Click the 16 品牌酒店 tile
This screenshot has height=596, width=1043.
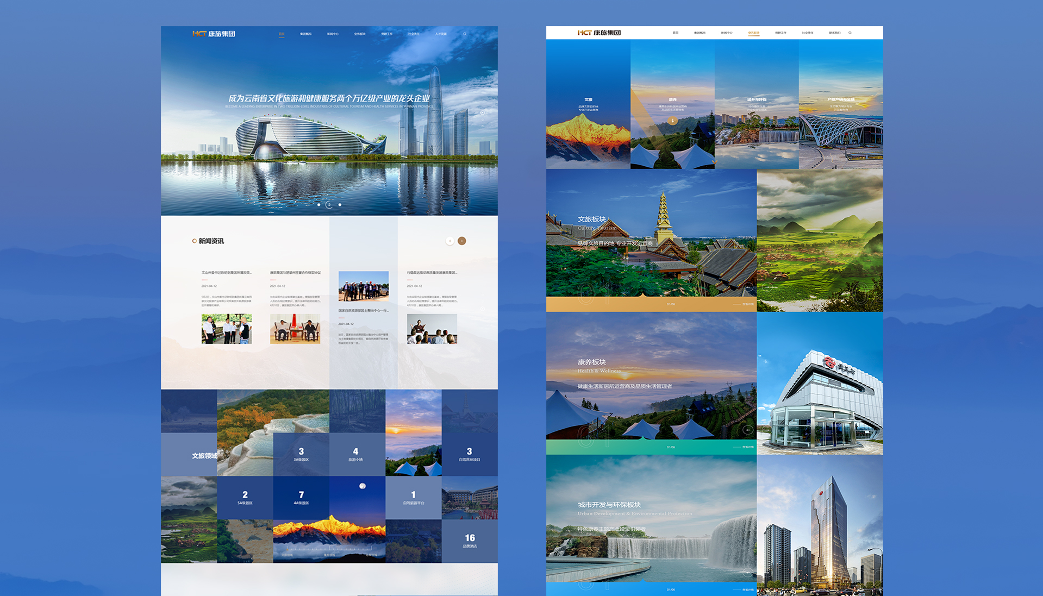tap(470, 541)
